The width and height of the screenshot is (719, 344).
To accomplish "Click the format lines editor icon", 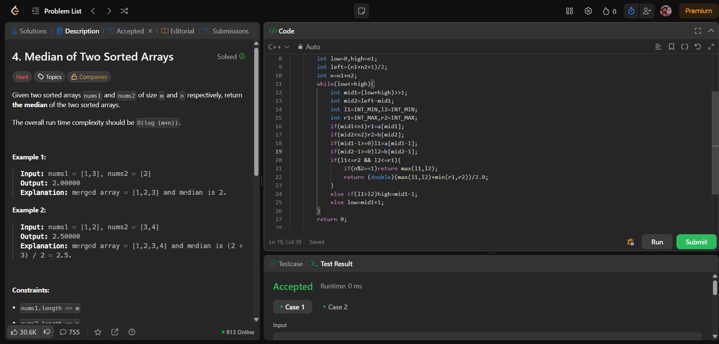I will pyautogui.click(x=658, y=47).
